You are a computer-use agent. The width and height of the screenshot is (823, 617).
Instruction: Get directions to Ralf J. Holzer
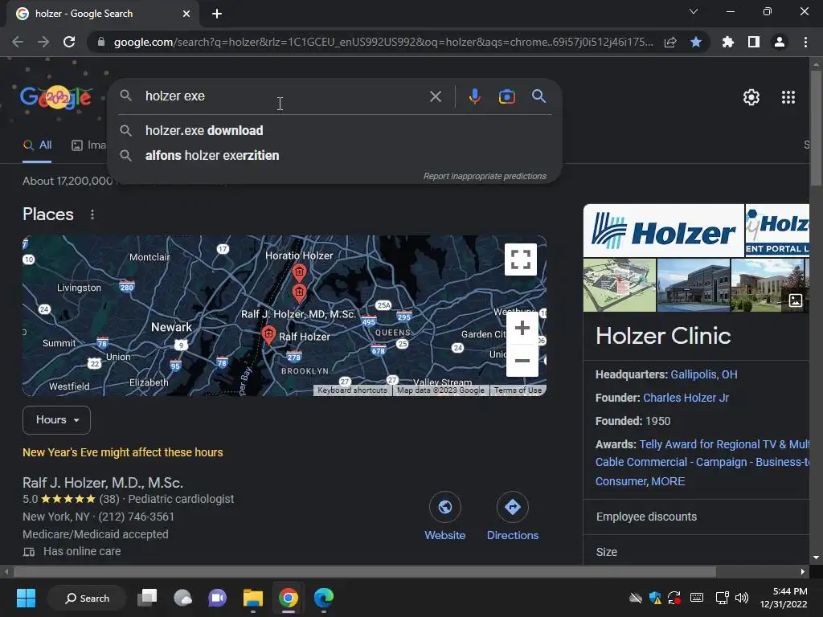pos(512,517)
